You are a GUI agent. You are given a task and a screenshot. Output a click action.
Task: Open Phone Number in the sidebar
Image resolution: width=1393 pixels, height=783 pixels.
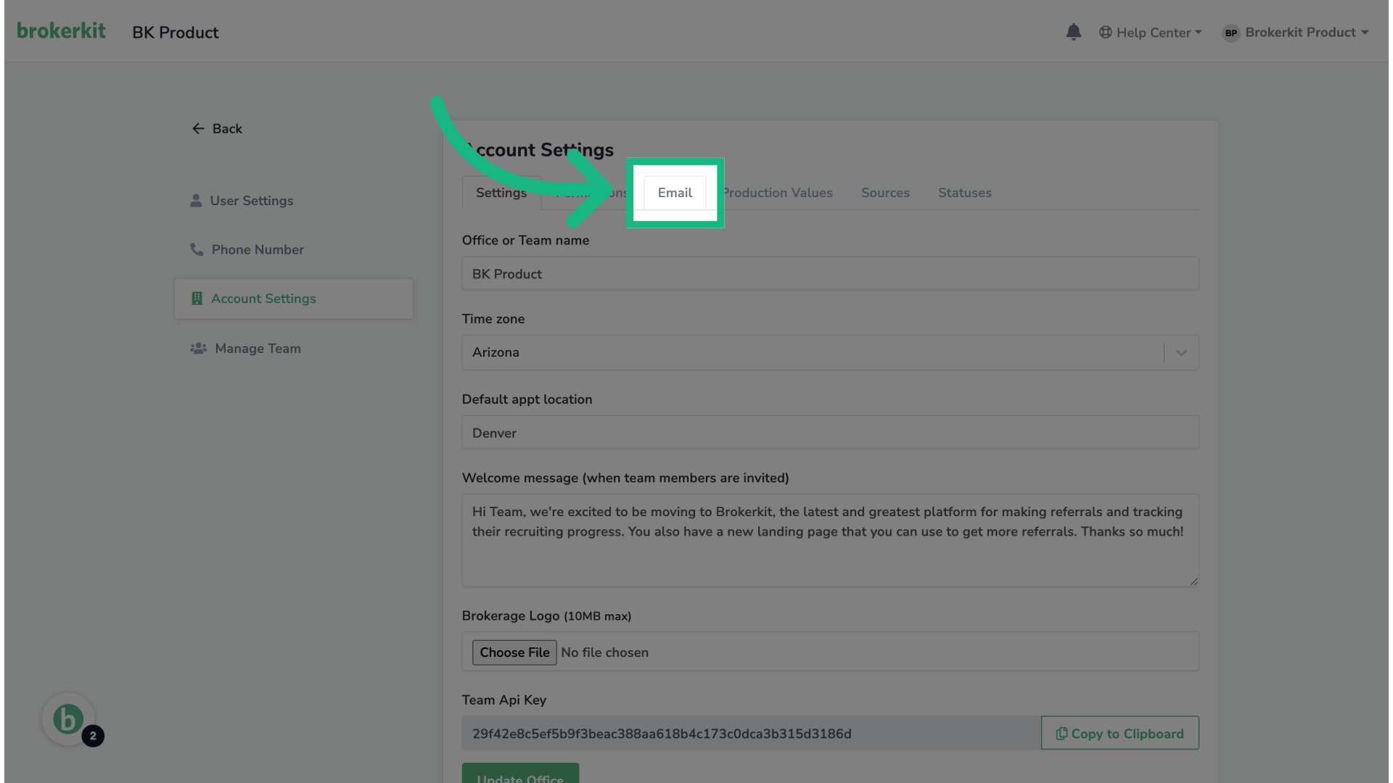point(294,249)
